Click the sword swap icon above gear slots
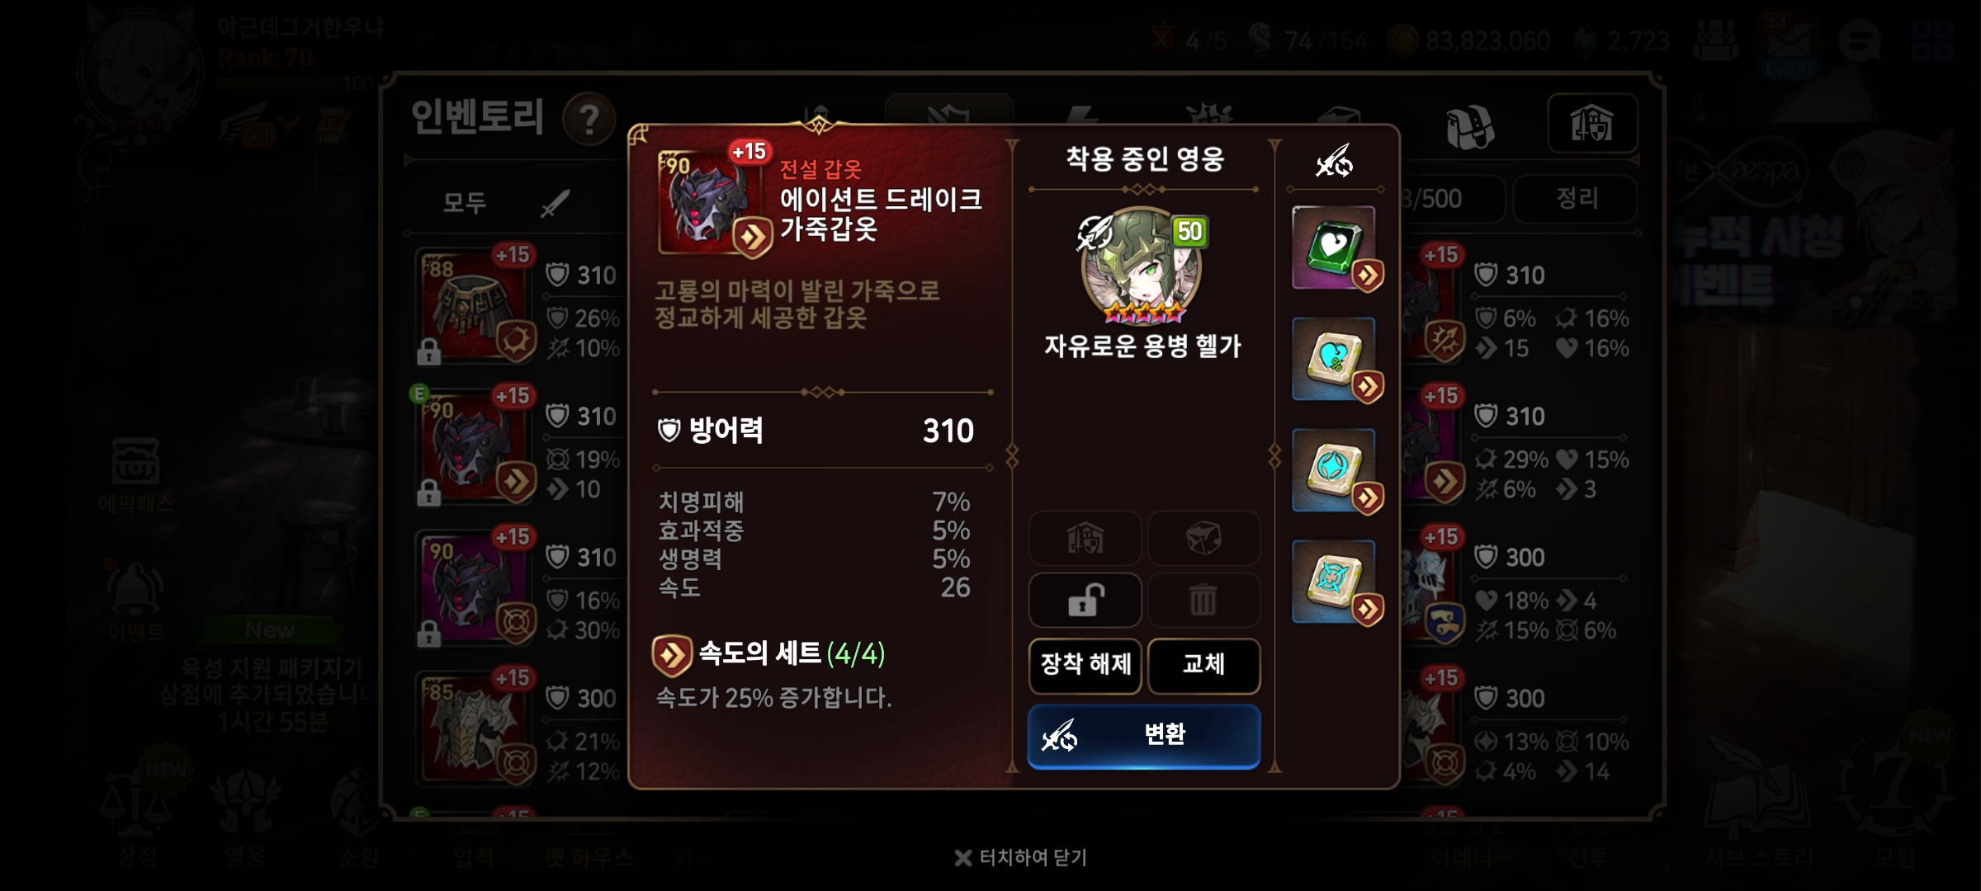 click(x=1334, y=161)
